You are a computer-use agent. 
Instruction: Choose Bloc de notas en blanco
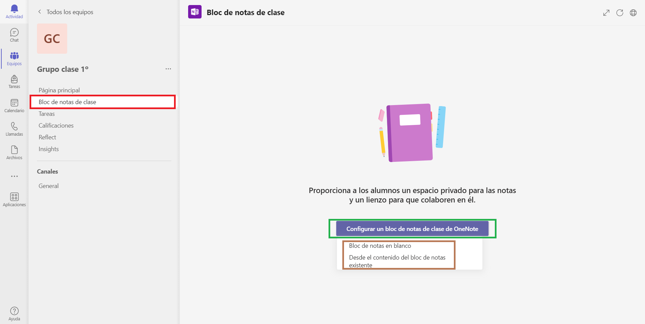(380, 246)
